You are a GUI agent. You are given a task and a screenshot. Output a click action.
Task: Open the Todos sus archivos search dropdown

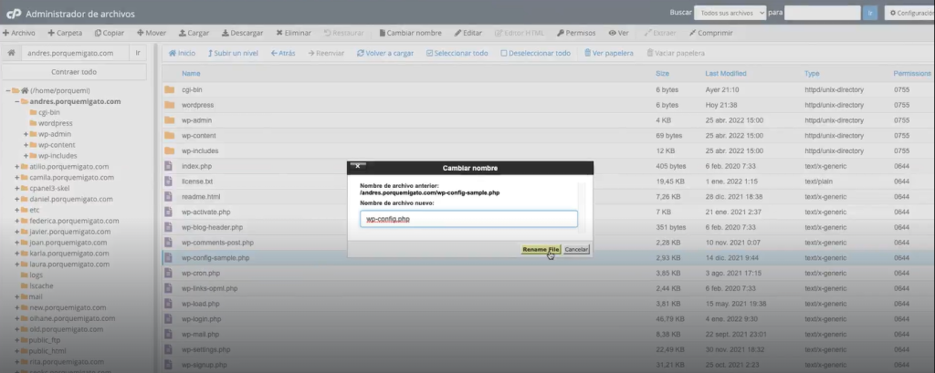point(728,14)
